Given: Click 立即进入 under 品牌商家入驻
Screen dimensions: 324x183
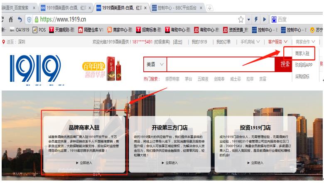Looking at the screenshot, I should 84,163.
